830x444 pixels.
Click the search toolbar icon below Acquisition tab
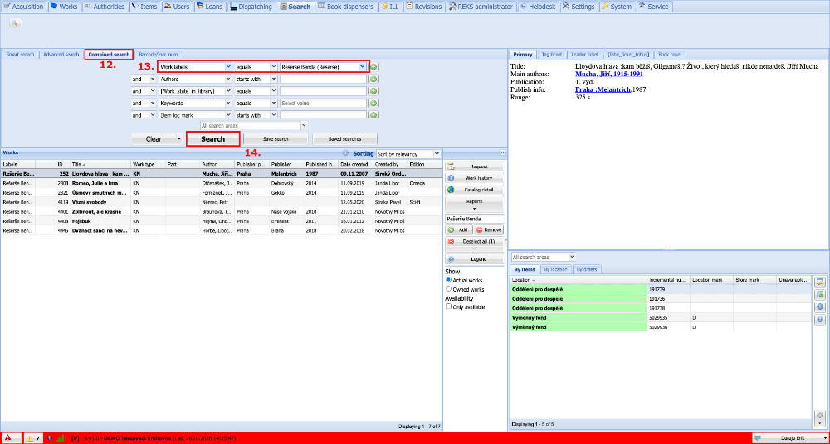point(15,22)
